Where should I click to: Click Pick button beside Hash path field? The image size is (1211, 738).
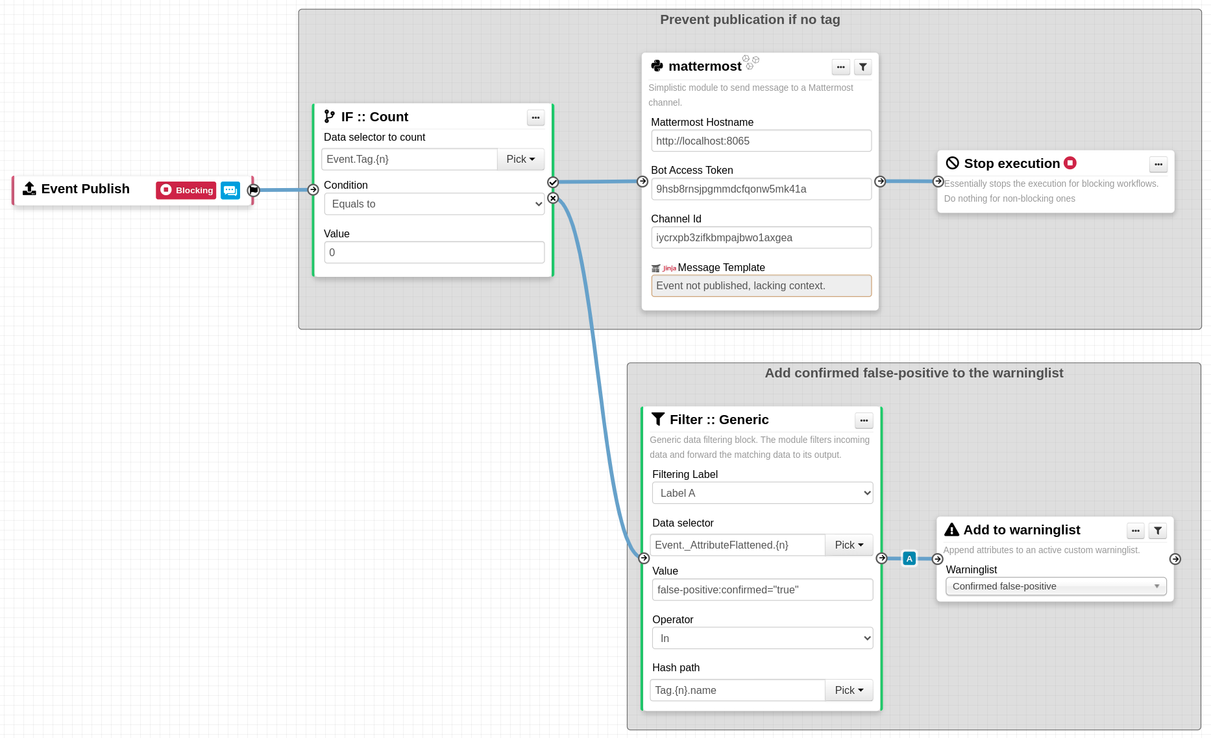pos(848,690)
